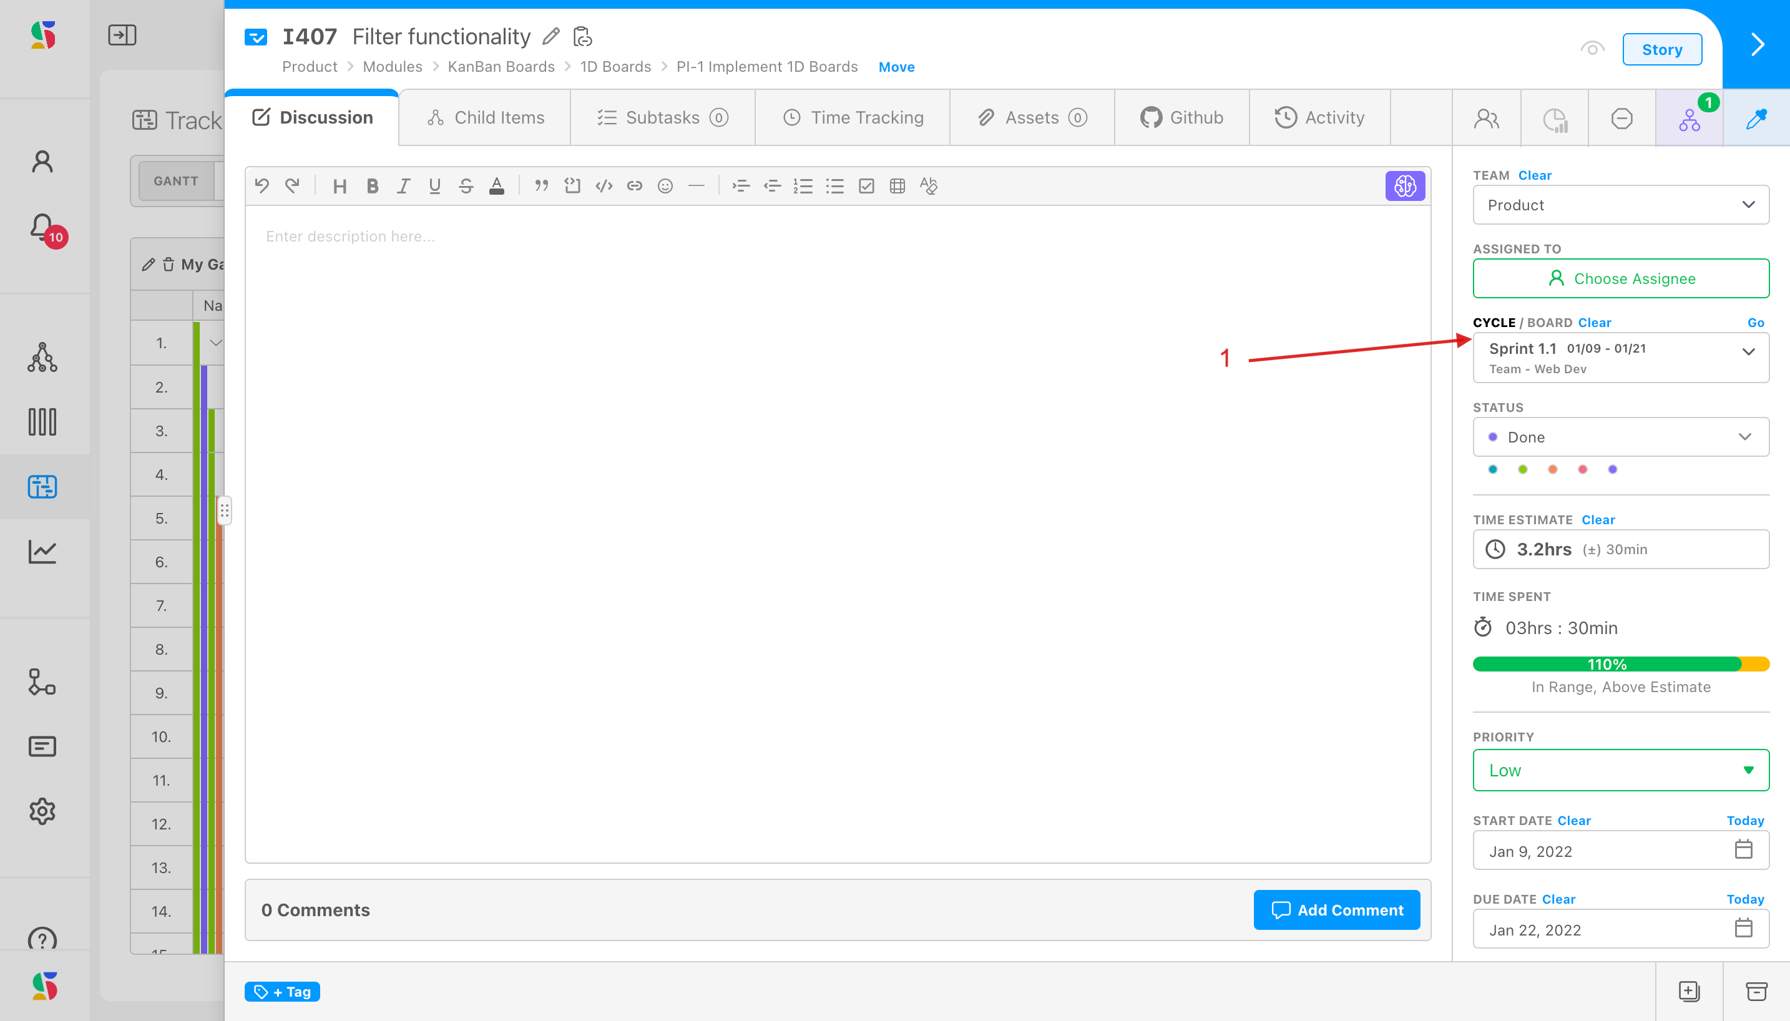Image resolution: width=1790 pixels, height=1021 pixels.
Task: Open the Kanban boards sidebar icon
Action: point(42,422)
